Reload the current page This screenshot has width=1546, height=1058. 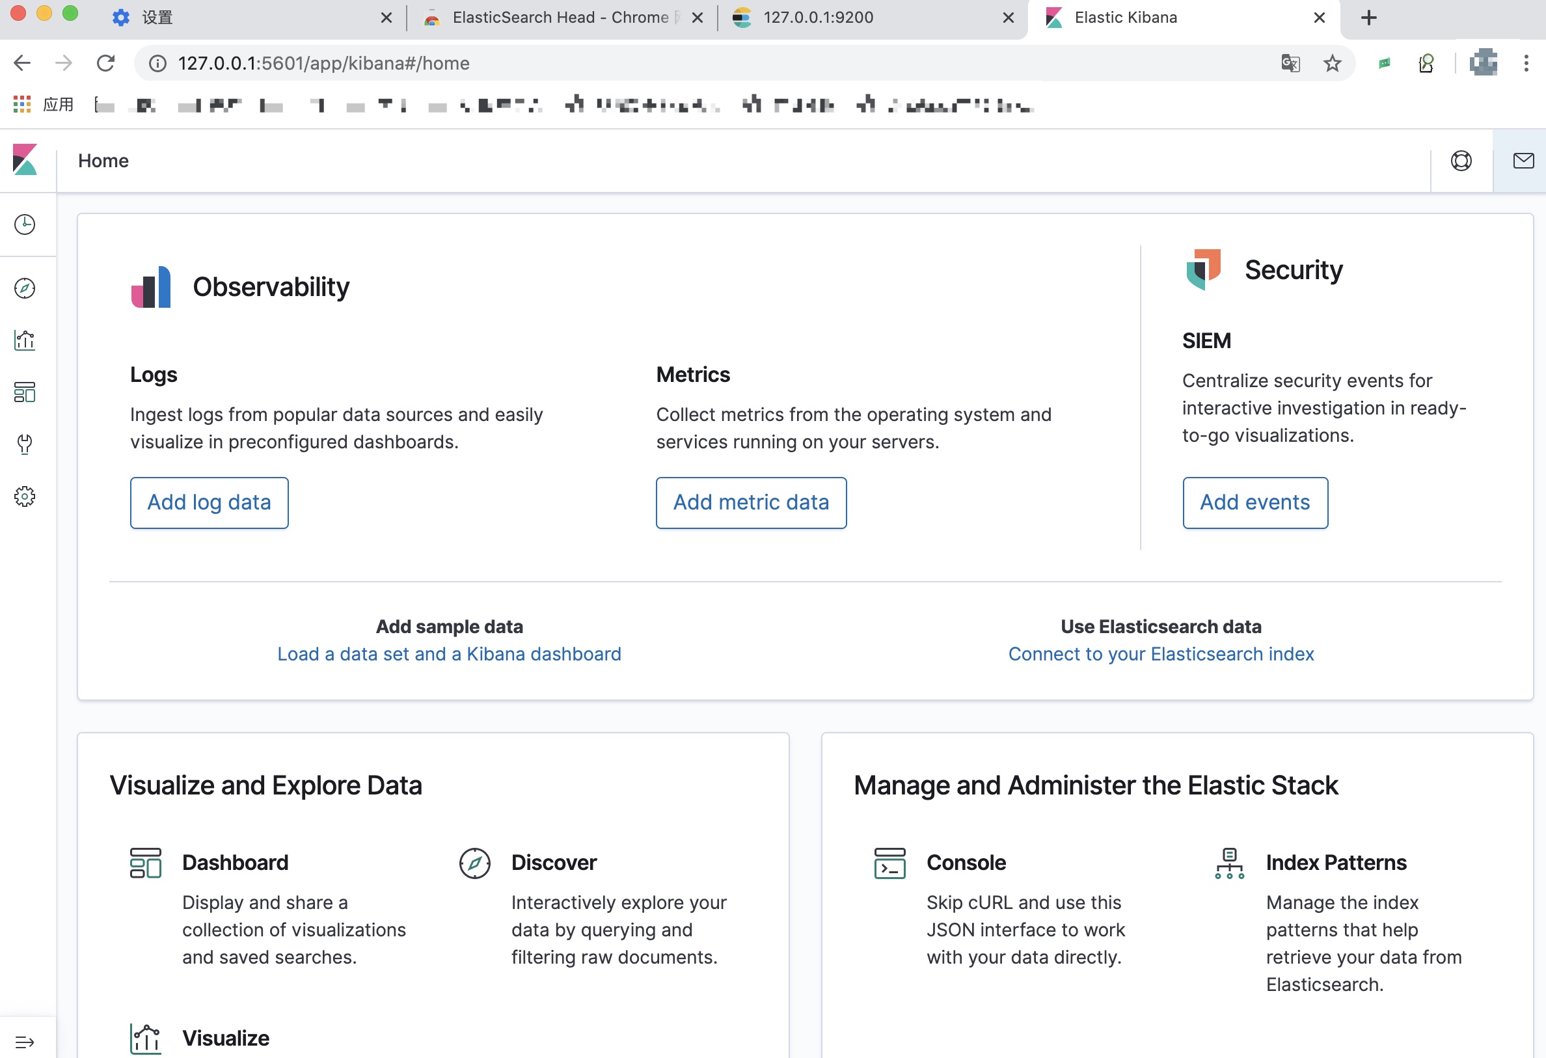[x=106, y=63]
